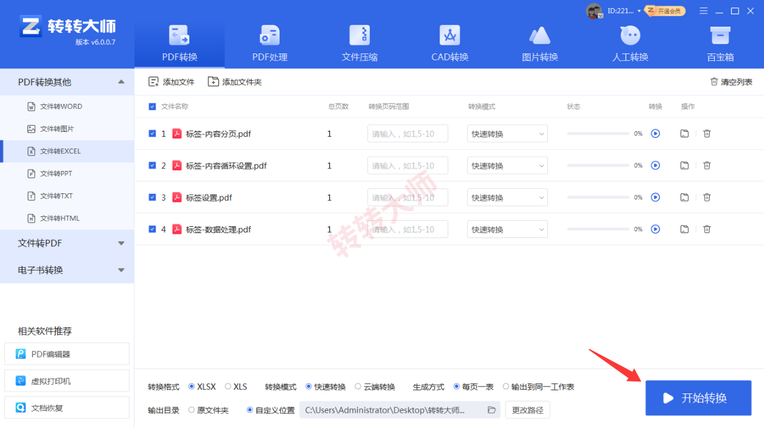Uncheck the checkbox for 标签-内容循环设置.pdf
Viewport: 764px width, 427px height.
coord(153,165)
